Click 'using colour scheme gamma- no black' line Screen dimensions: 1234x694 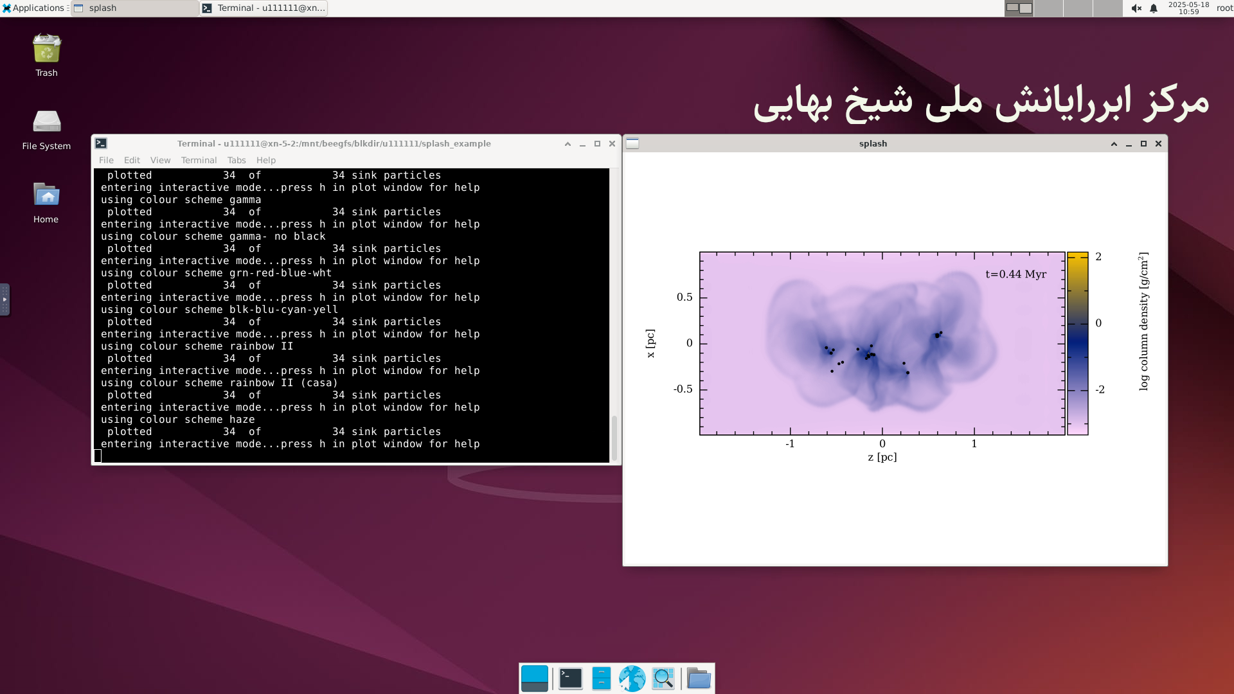click(x=213, y=236)
